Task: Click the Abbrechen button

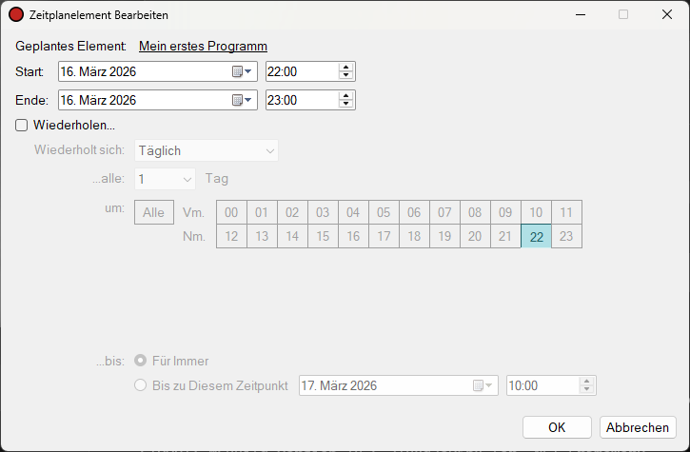Action: [638, 427]
